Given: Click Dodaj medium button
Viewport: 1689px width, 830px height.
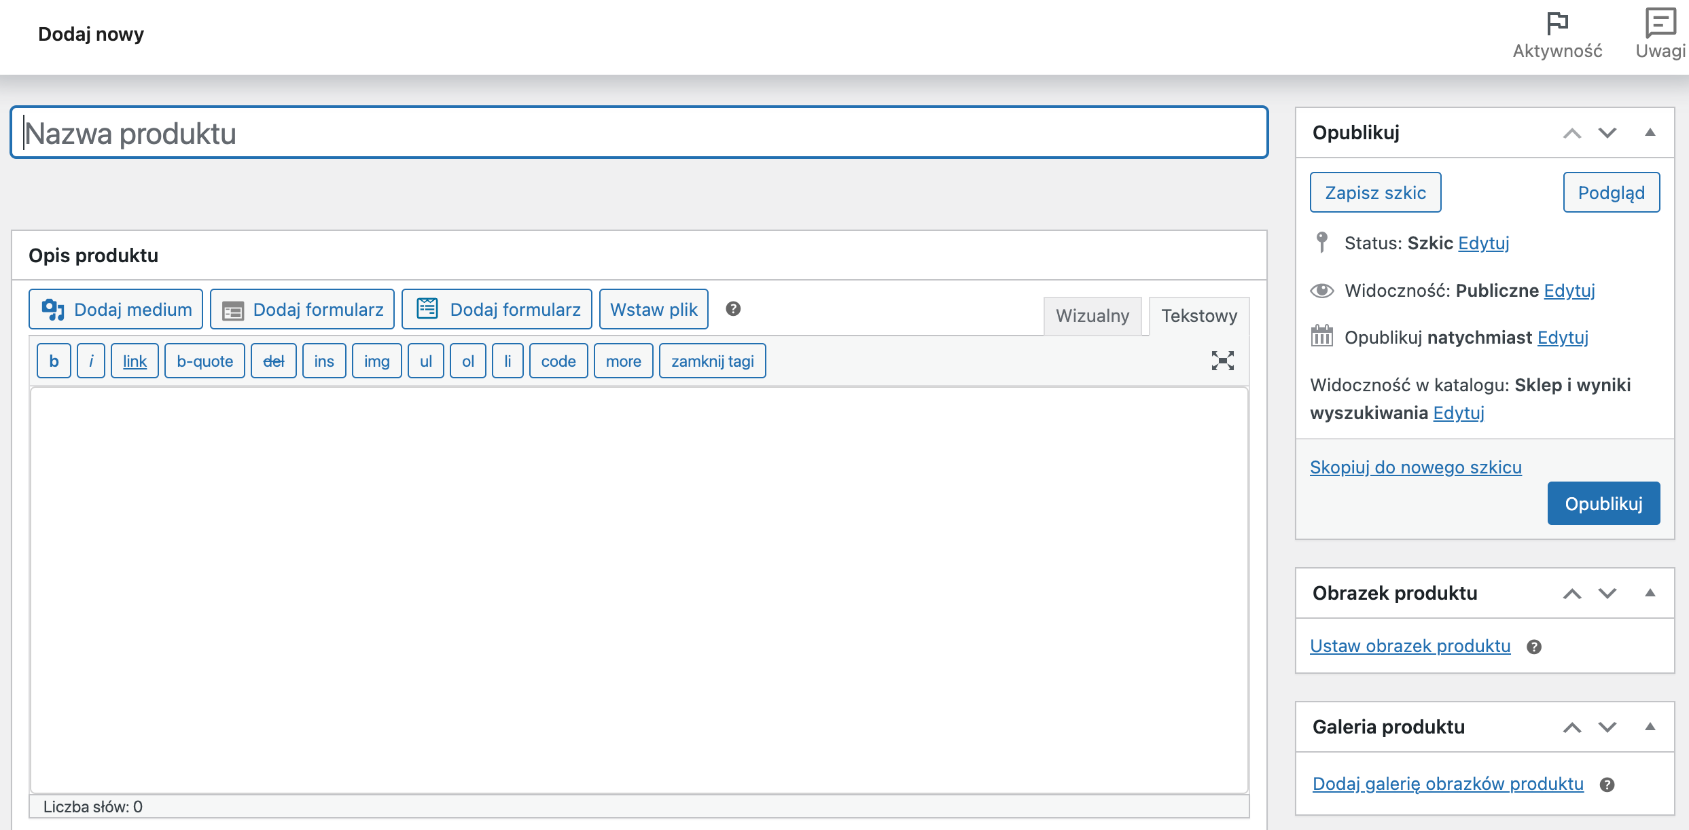Looking at the screenshot, I should [x=116, y=309].
